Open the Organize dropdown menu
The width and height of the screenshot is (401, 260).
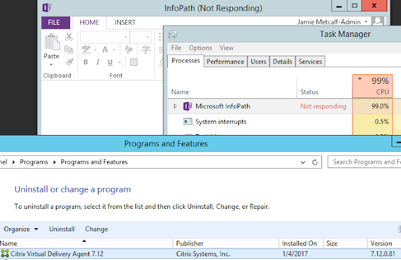pos(21,229)
